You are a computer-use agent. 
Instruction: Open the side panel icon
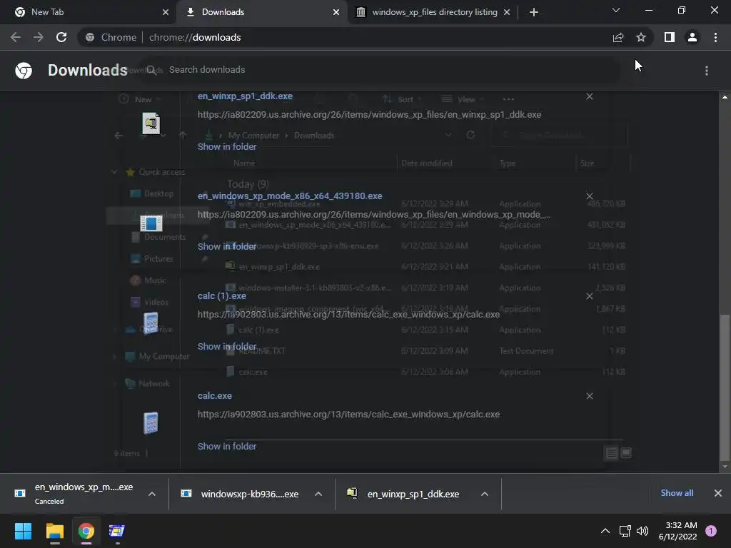(670, 37)
